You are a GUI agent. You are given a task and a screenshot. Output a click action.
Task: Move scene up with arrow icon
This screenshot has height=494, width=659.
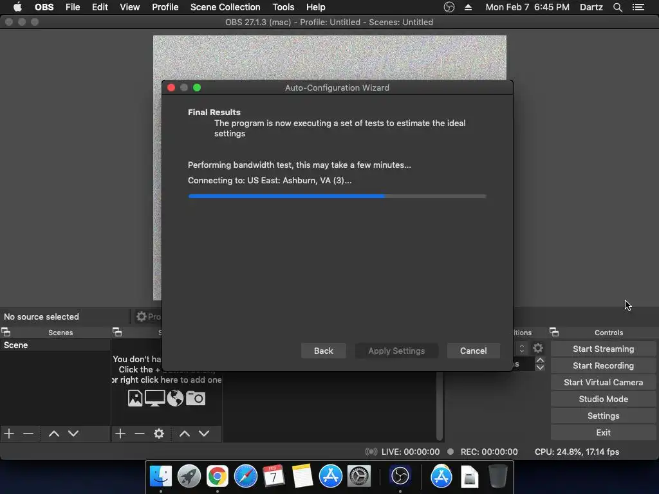[54, 434]
